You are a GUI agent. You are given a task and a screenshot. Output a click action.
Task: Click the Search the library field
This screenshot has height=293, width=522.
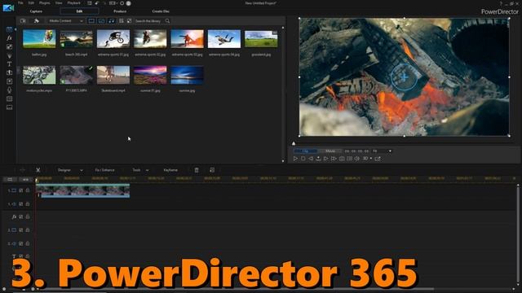click(148, 21)
